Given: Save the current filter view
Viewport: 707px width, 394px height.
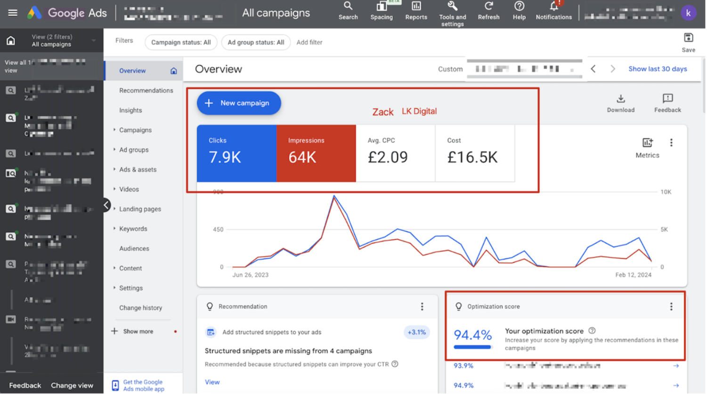Looking at the screenshot, I should [x=688, y=42].
